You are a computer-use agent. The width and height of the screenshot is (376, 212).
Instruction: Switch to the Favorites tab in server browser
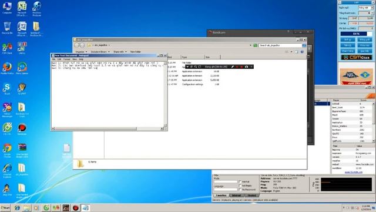tap(221, 196)
